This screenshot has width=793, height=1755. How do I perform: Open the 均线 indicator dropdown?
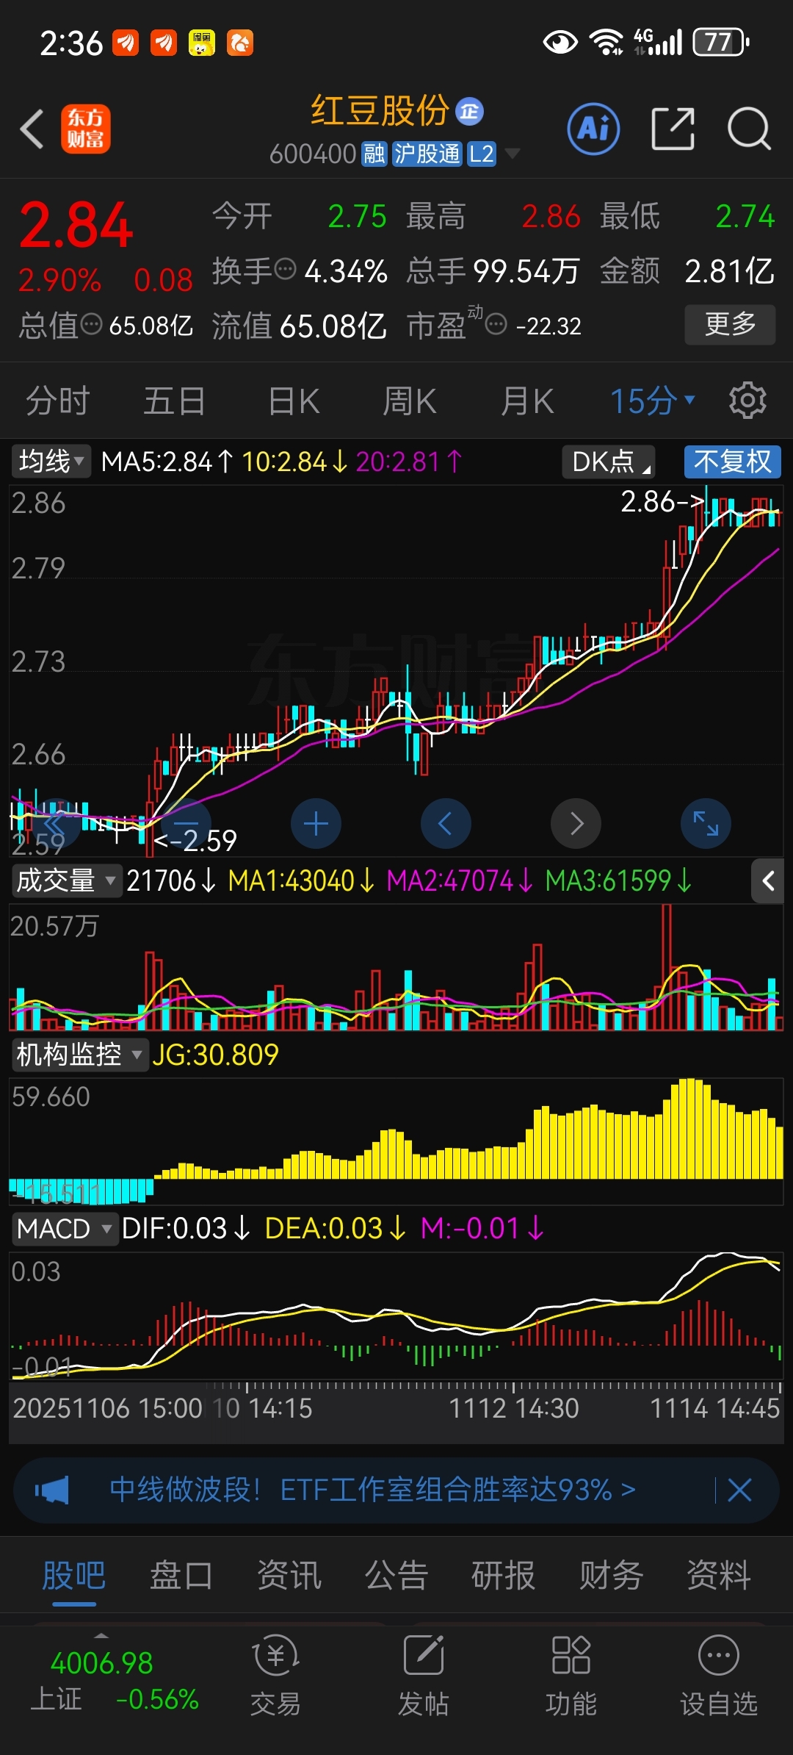pyautogui.click(x=51, y=462)
